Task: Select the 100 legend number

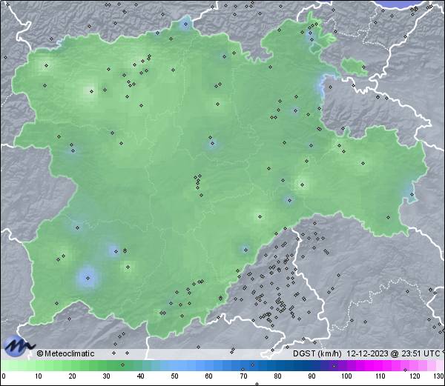Action: [x=346, y=376]
